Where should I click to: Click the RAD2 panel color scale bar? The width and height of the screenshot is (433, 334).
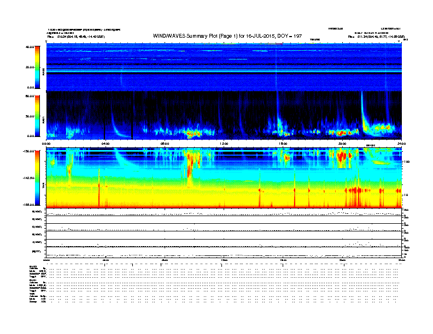coord(37,67)
